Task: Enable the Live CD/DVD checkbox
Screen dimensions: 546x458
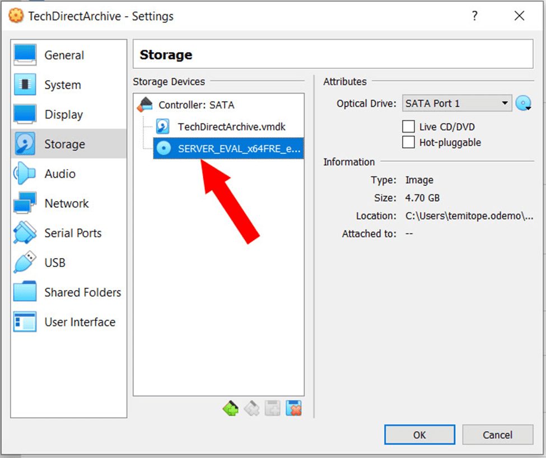Action: [x=408, y=127]
